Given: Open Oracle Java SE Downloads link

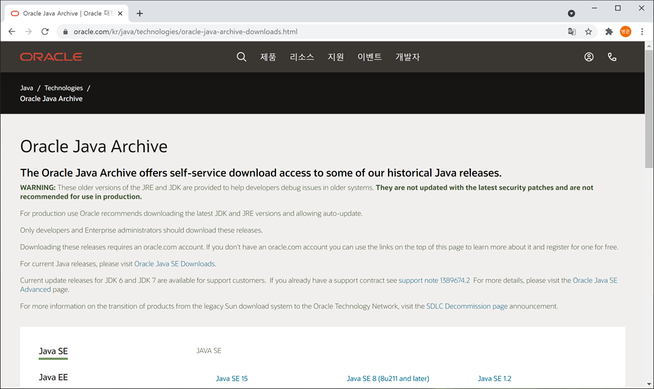Looking at the screenshot, I should [x=174, y=264].
